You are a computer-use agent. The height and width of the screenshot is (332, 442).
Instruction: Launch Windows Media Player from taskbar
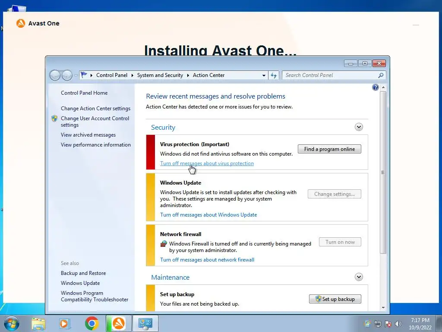click(65, 323)
